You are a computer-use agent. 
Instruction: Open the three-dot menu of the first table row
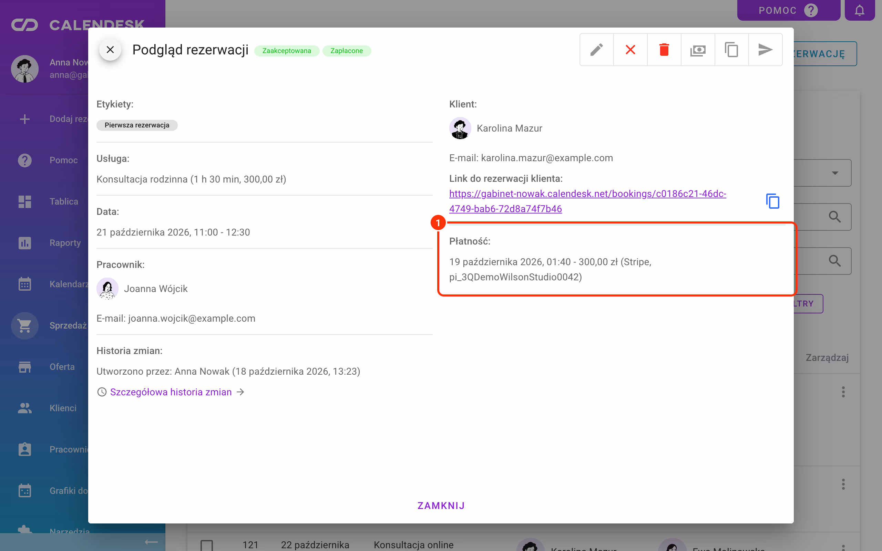tap(843, 392)
